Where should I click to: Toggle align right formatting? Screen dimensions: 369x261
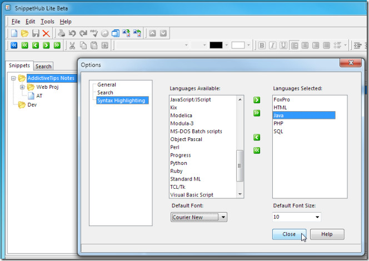(x=316, y=46)
